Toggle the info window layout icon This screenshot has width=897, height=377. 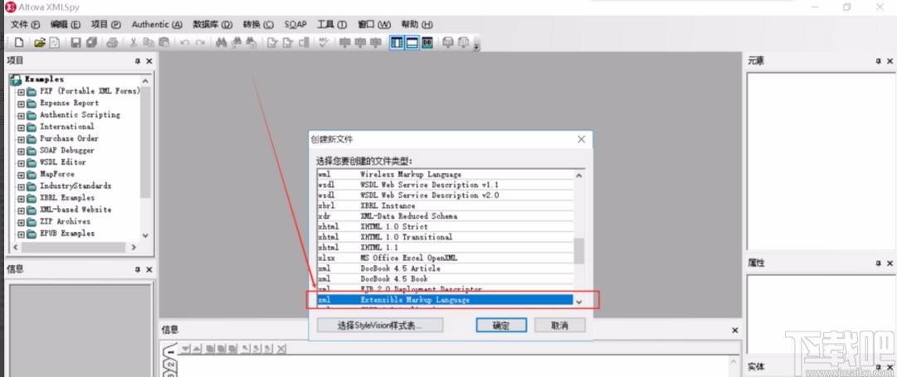[412, 42]
